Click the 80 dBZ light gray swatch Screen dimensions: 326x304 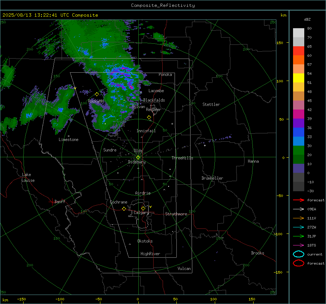point(298,33)
